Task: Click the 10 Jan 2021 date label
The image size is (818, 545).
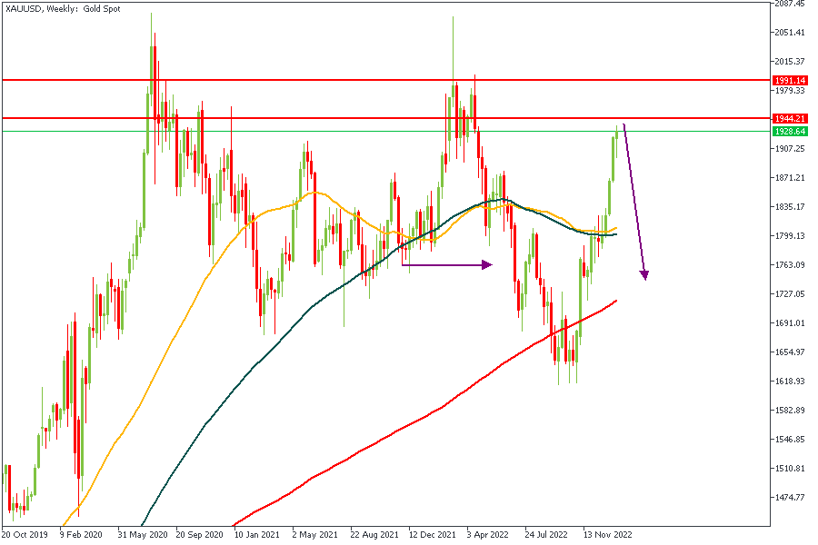Action: [x=258, y=534]
